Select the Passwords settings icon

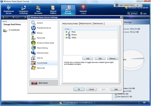point(33,38)
